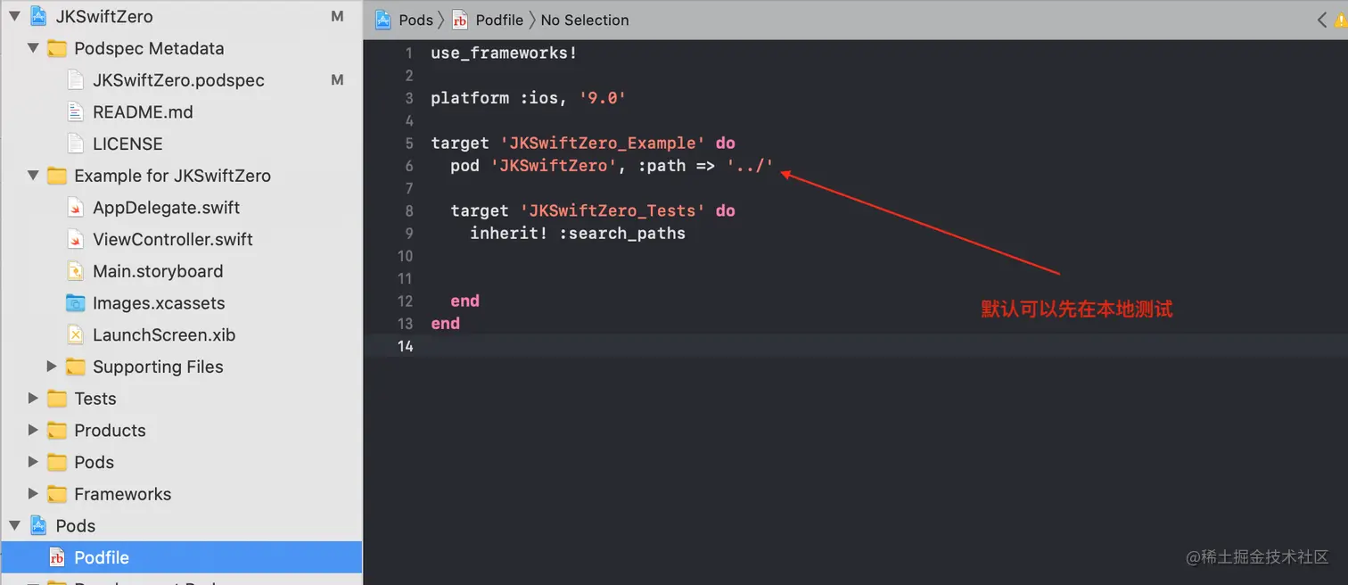The height and width of the screenshot is (585, 1348).
Task: Click the Main.storyboard file icon
Action: [76, 271]
